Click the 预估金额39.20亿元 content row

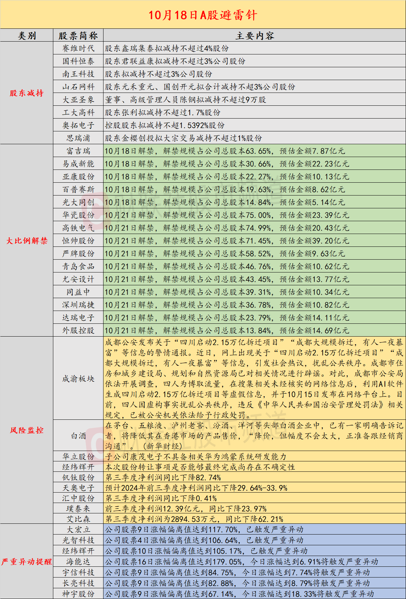point(255,241)
